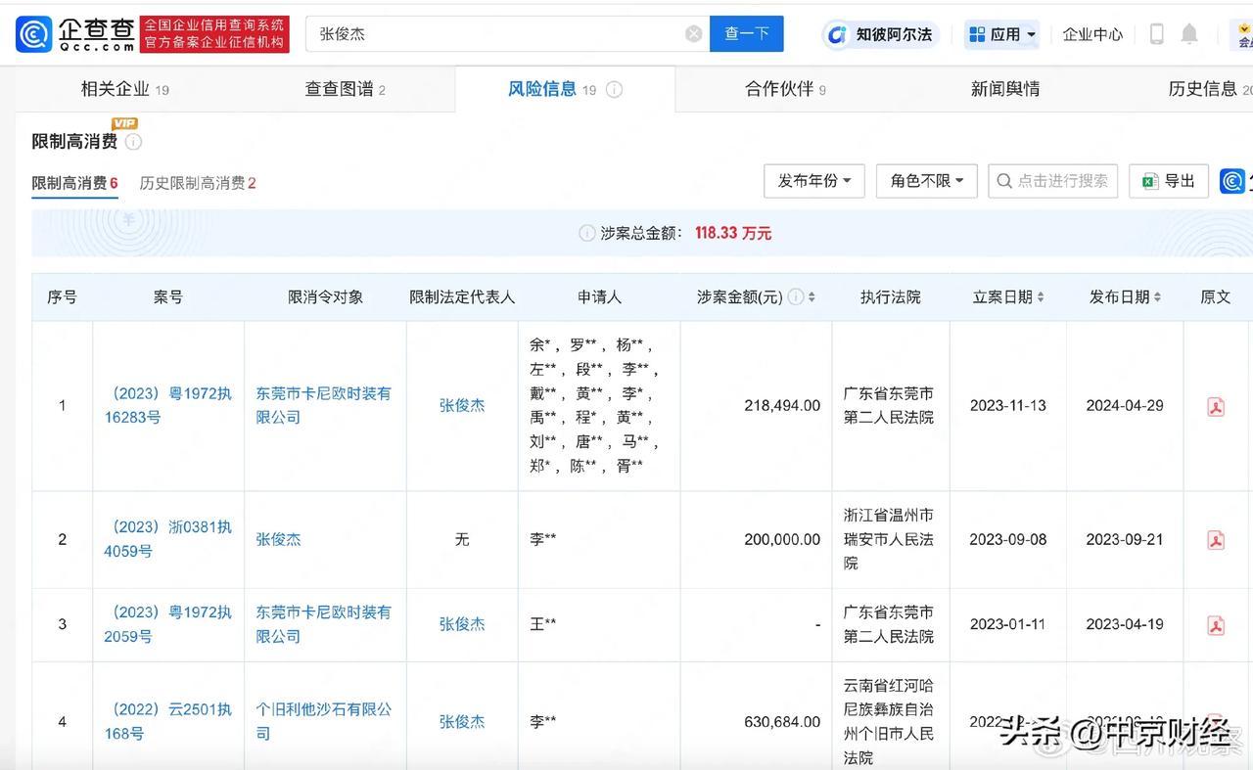Image resolution: width=1253 pixels, height=770 pixels.
Task: Click the 浙江省温州市瑞安市人民法院 cell
Action: point(889,539)
